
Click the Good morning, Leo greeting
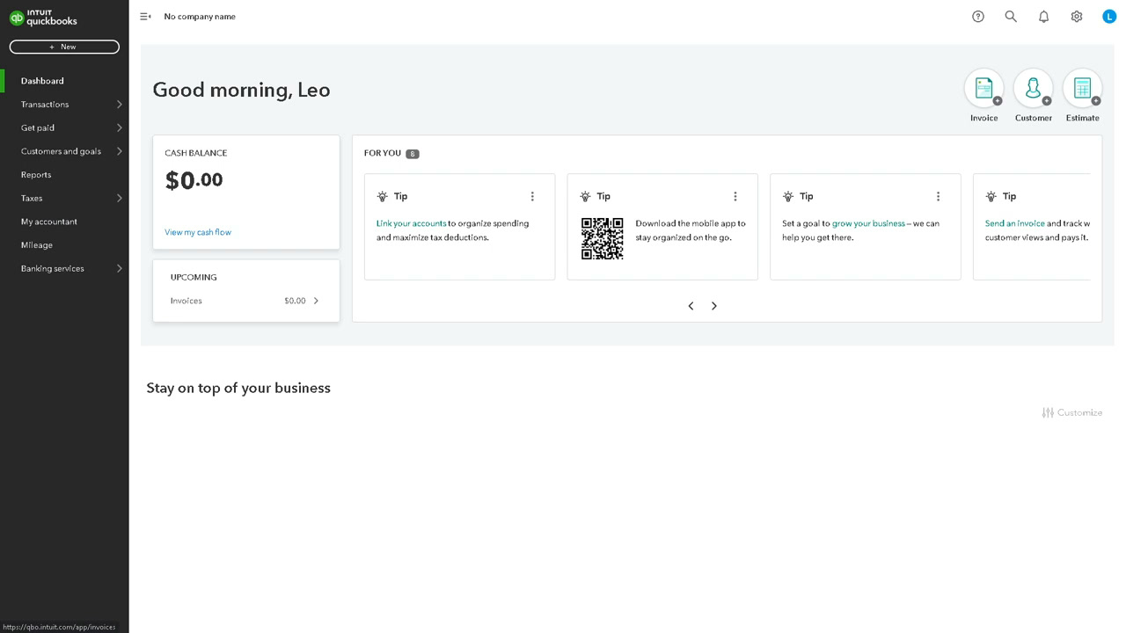point(241,90)
